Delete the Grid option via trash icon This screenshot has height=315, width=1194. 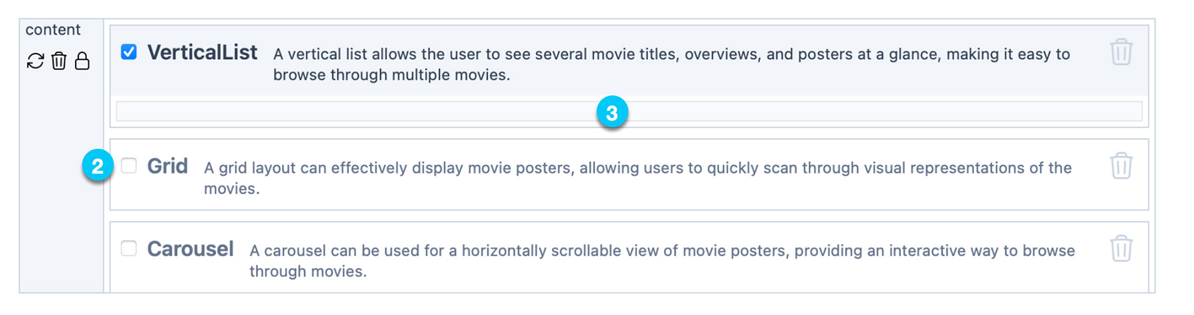[x=1121, y=166]
